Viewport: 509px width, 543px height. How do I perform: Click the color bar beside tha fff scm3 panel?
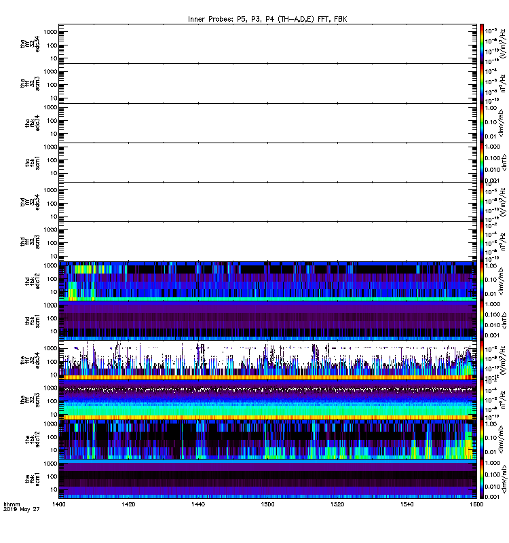(x=481, y=83)
